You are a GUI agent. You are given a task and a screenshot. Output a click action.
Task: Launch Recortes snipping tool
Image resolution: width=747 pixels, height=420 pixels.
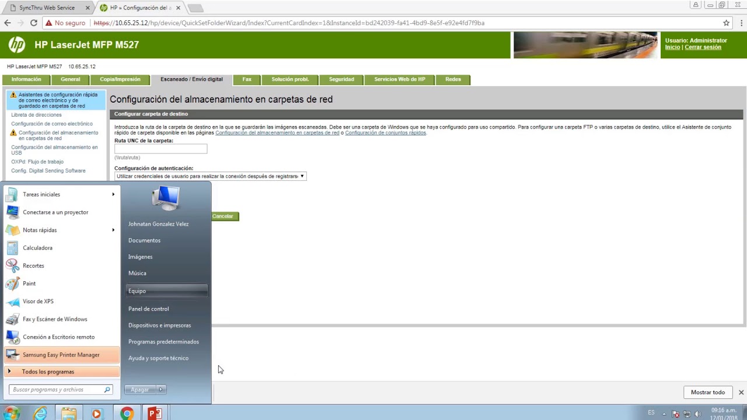pyautogui.click(x=61, y=265)
